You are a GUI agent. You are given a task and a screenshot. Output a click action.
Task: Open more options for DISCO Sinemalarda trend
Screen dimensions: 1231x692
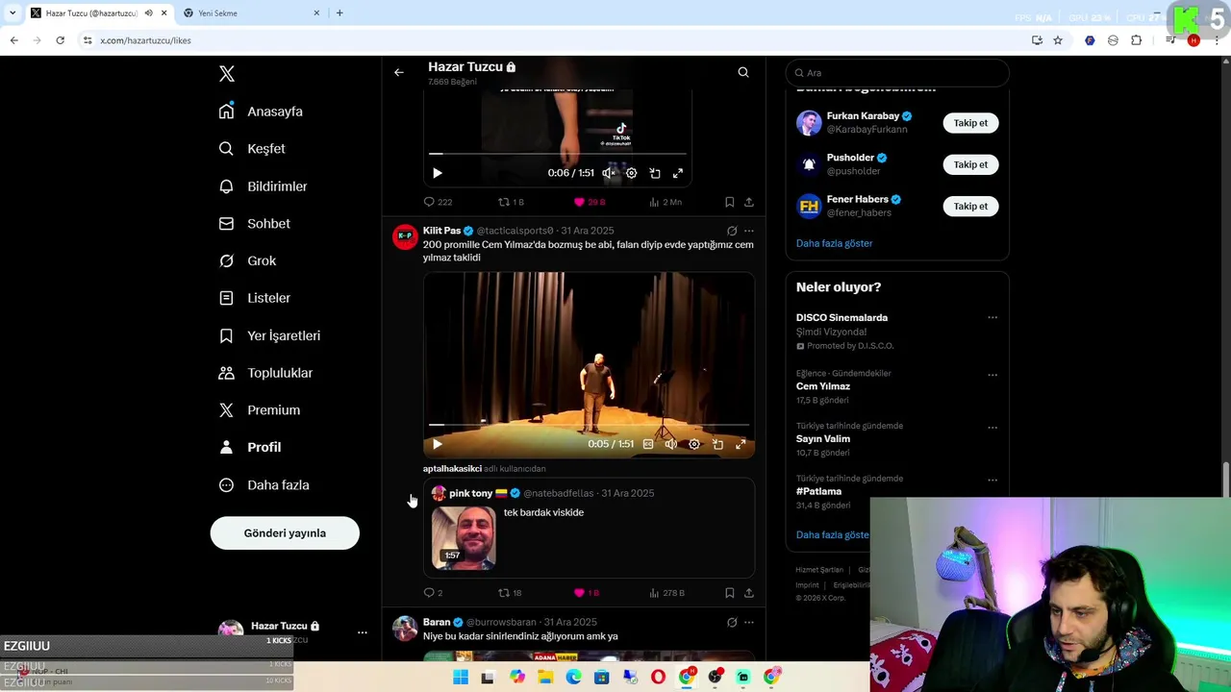click(x=992, y=318)
